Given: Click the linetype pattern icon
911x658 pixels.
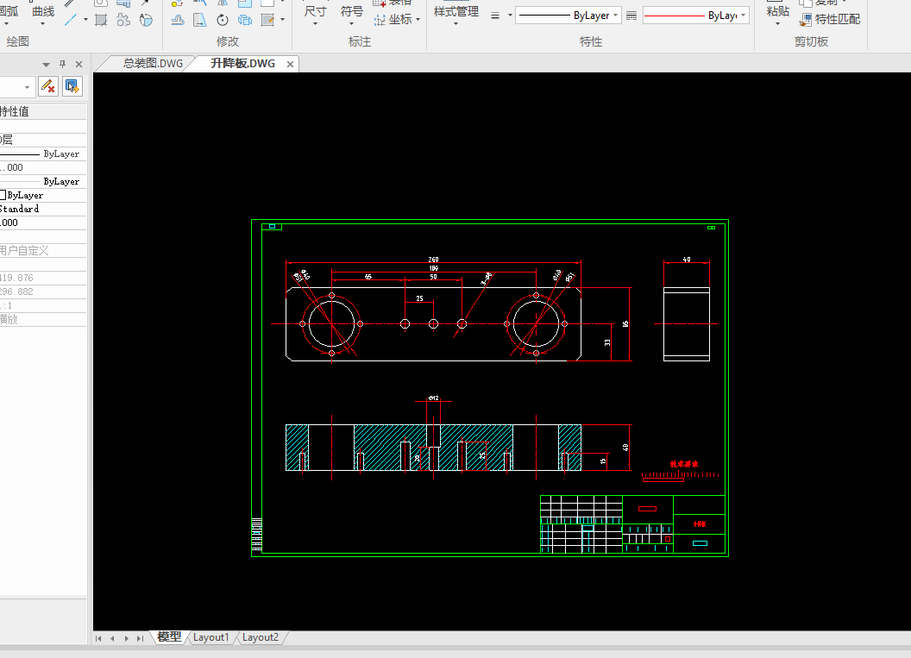Looking at the screenshot, I should click(631, 16).
